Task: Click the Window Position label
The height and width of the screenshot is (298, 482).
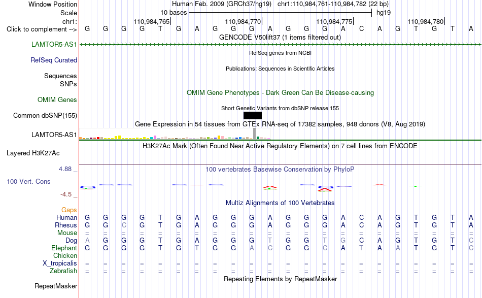Action: 53,4
